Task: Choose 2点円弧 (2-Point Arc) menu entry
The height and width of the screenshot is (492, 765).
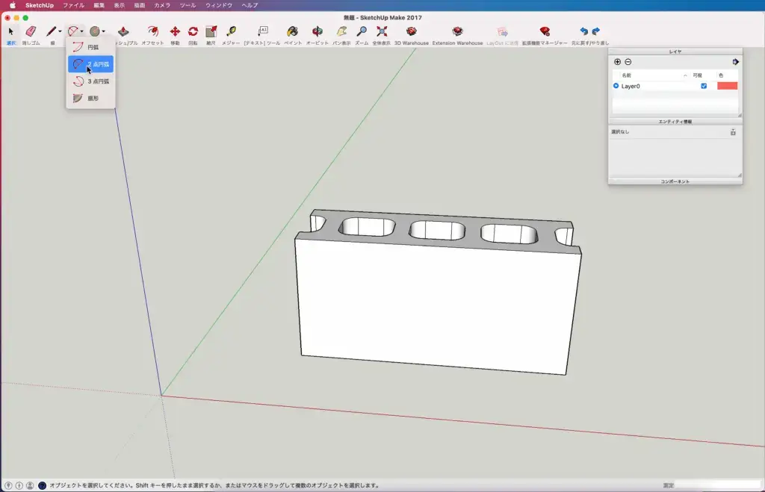Action: point(90,64)
